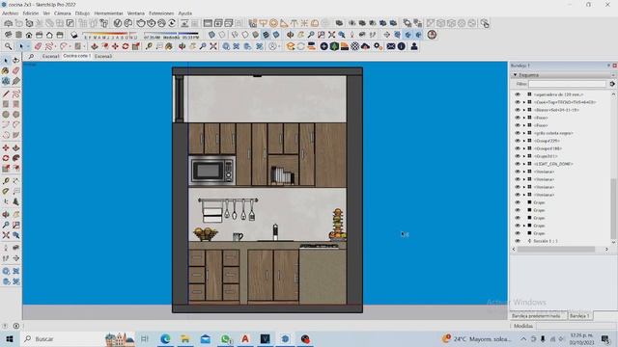Select the Orbit tool in left toolbar

[6, 214]
